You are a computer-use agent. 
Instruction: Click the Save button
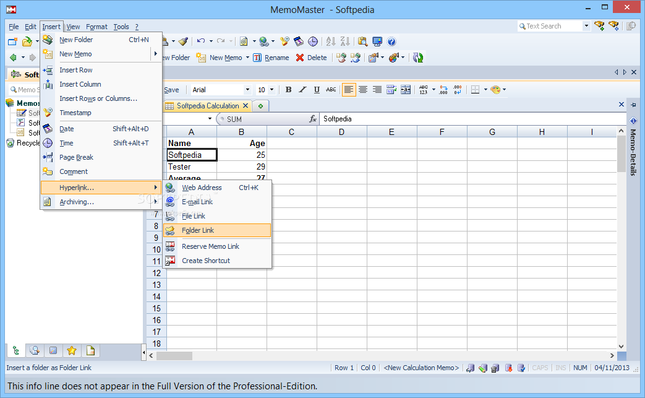click(x=171, y=90)
